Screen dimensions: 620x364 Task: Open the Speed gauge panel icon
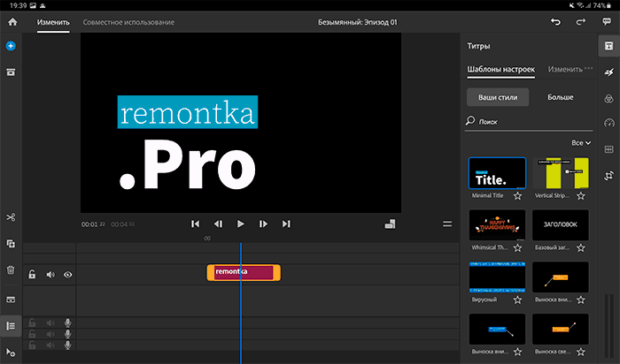tap(609, 123)
